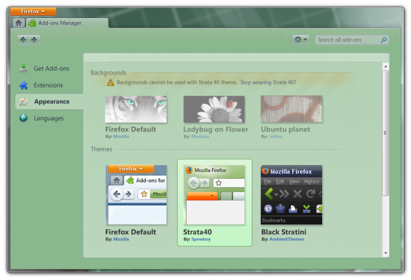Select the Firefox Default theme preview

(x=136, y=195)
